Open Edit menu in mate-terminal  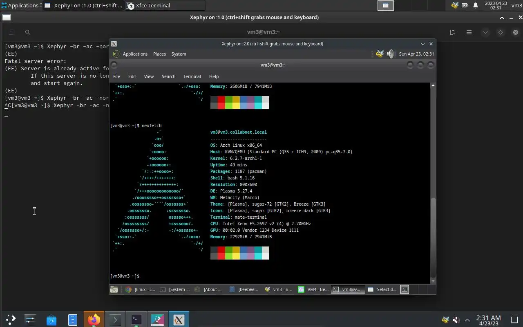(x=132, y=76)
